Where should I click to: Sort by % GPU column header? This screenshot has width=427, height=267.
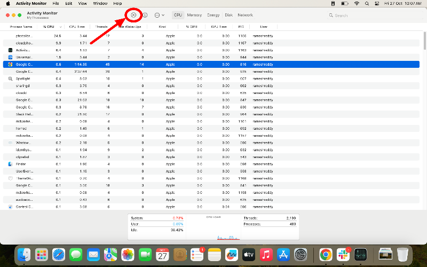point(192,27)
